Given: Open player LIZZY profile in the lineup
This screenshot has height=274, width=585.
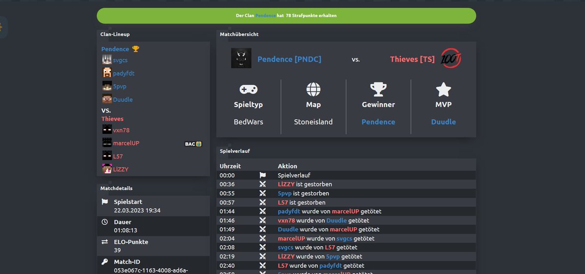Looking at the screenshot, I should click(121, 169).
